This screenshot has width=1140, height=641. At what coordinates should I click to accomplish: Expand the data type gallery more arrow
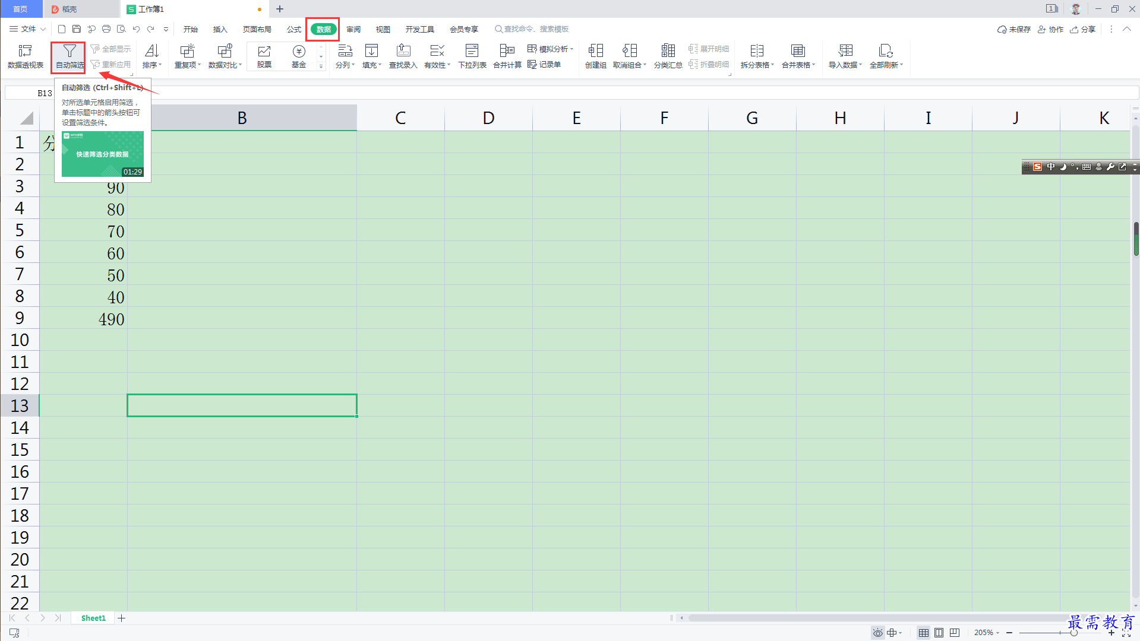pos(321,66)
